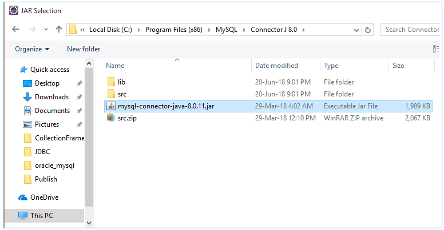Image resolution: width=444 pixels, height=230 pixels.
Task: Go up one folder level
Action: pos(58,29)
